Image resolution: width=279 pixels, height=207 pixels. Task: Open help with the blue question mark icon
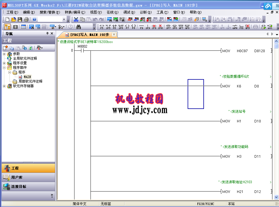pyautogui.click(x=35, y=19)
